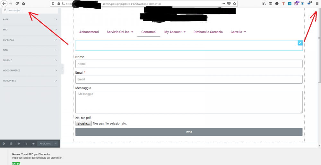Screen dimensions: 321x165
Task: Open the revision history icon
Action: 18,144
